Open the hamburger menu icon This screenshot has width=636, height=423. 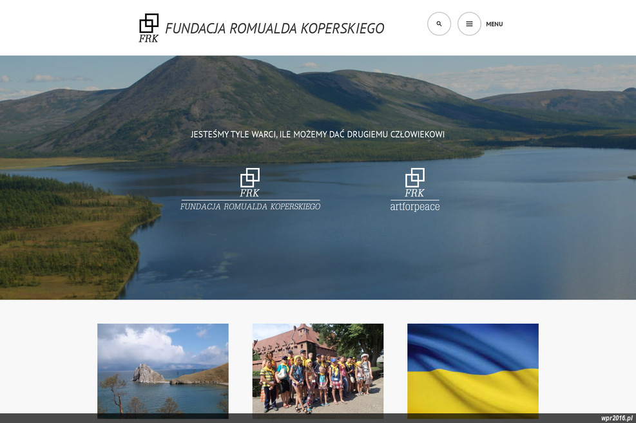469,24
